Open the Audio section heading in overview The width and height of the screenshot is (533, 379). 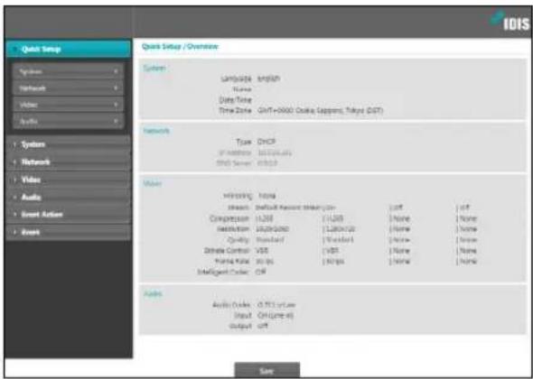tap(153, 293)
